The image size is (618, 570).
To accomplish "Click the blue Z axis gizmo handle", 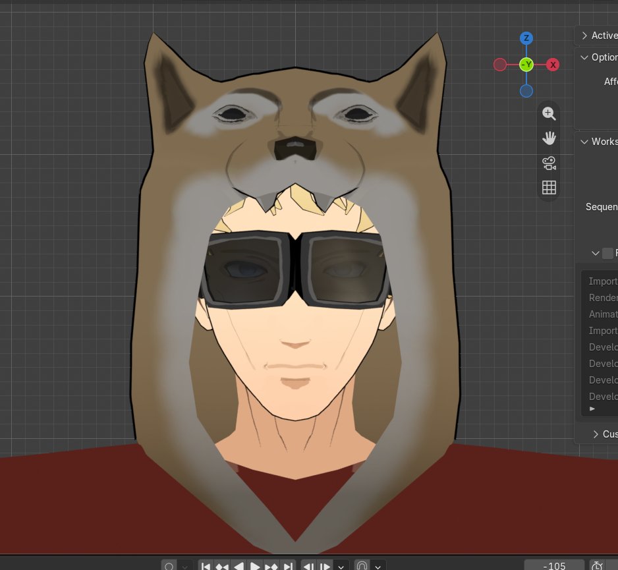I will point(526,38).
